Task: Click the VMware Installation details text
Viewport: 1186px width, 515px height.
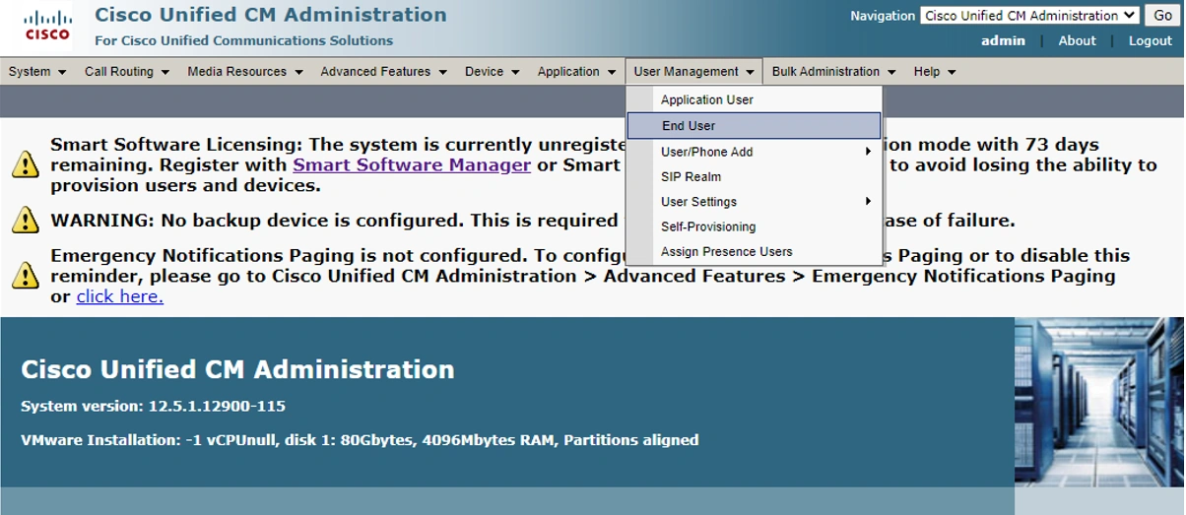Action: [x=360, y=440]
